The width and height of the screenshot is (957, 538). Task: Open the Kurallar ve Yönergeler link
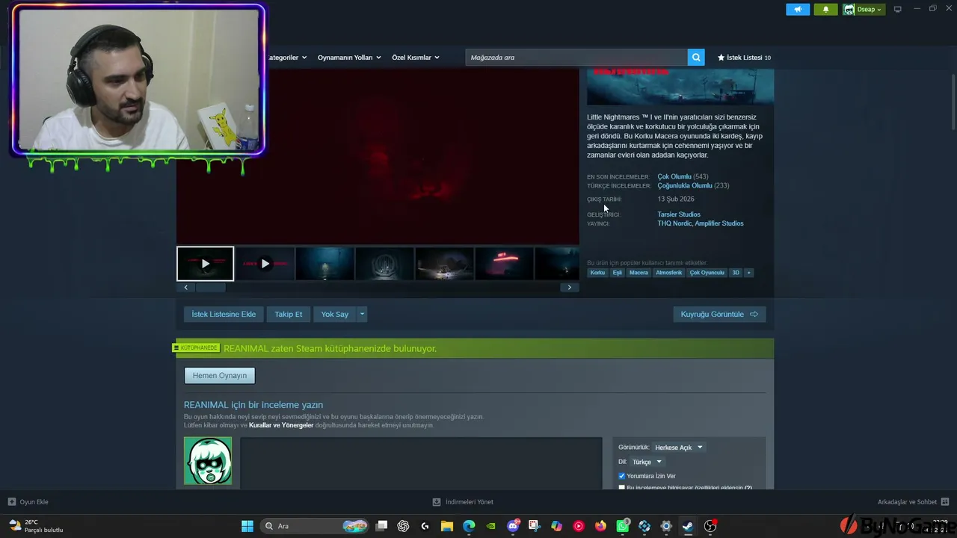(281, 425)
